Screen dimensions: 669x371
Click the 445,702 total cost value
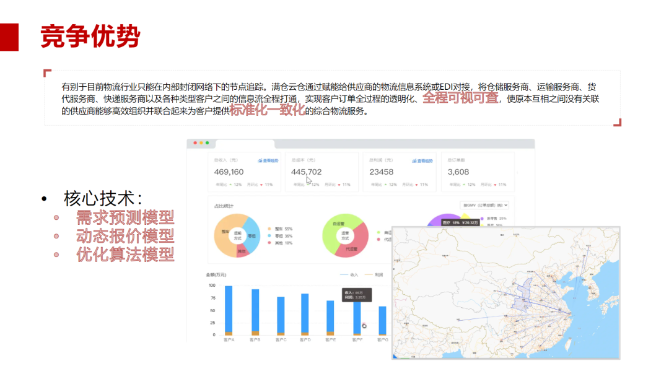click(307, 172)
